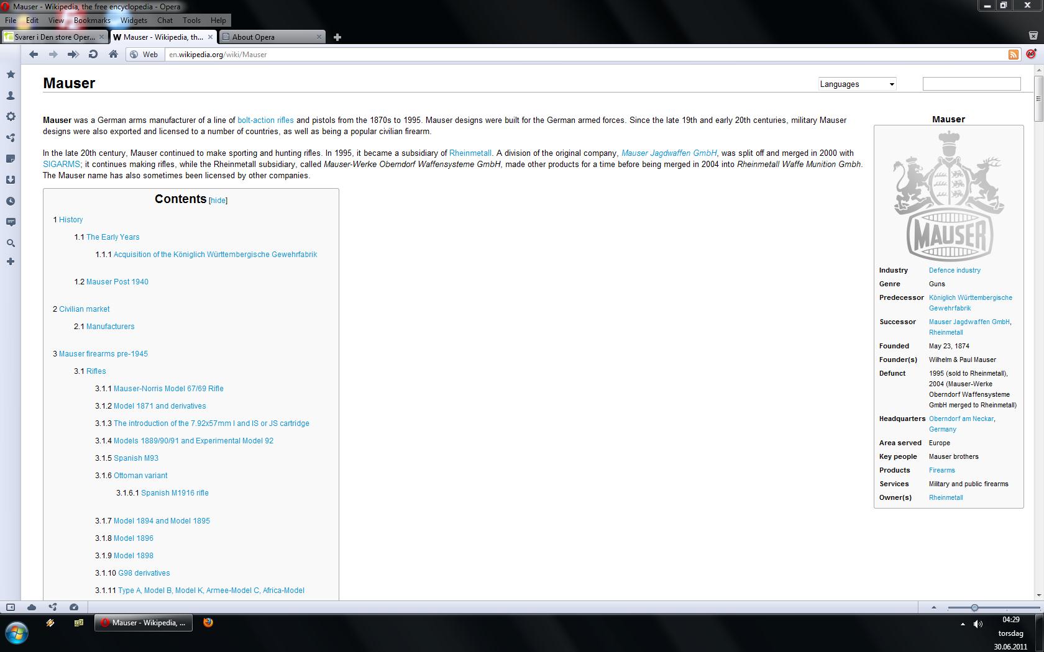Open the Chat panel in sidebar

pos(11,222)
